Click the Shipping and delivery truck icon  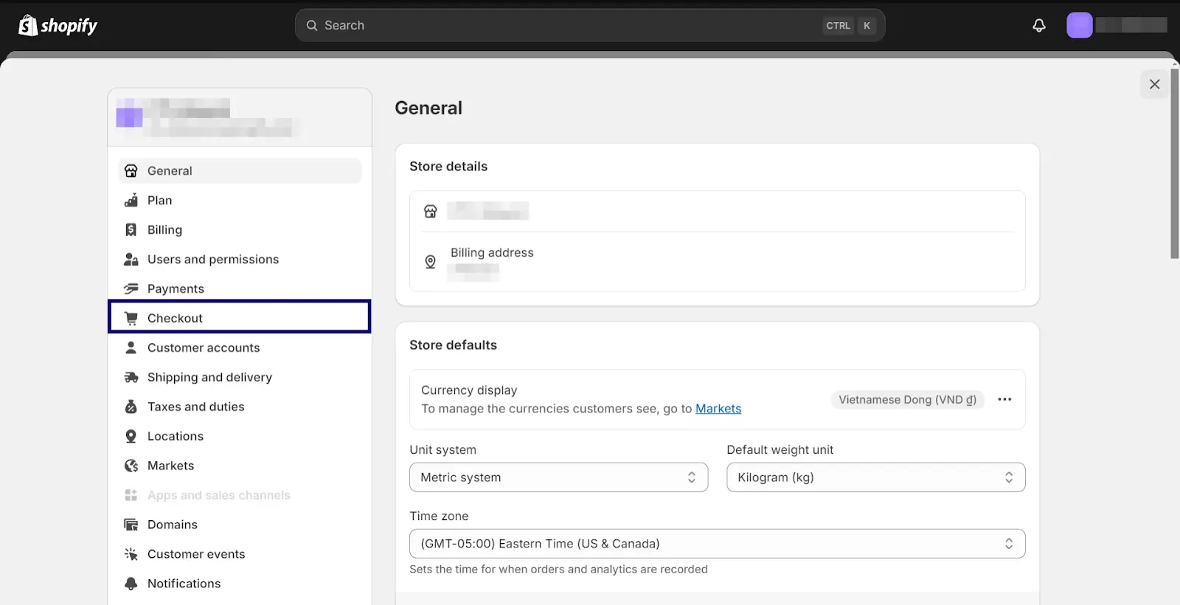(131, 378)
